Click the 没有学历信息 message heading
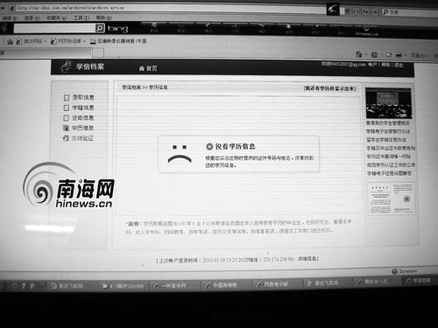438x328 pixels. 236,146
